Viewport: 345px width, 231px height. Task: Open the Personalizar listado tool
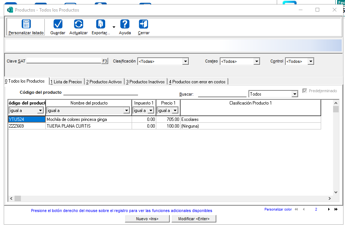click(x=26, y=27)
